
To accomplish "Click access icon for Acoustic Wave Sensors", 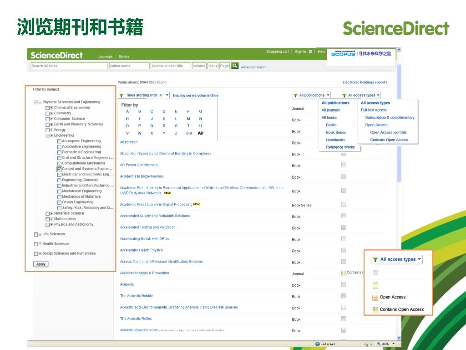I will pos(343,330).
